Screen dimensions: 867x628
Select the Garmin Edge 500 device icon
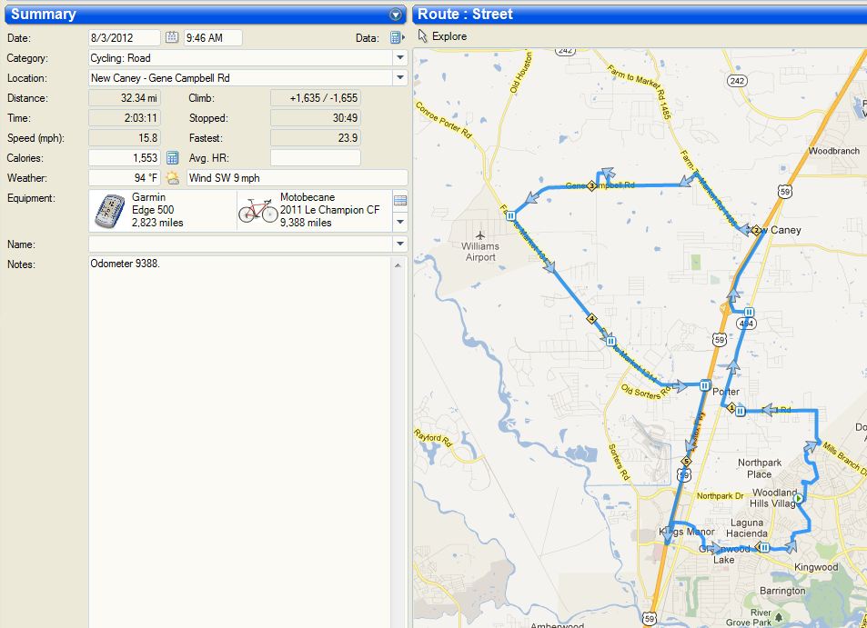[x=109, y=211]
